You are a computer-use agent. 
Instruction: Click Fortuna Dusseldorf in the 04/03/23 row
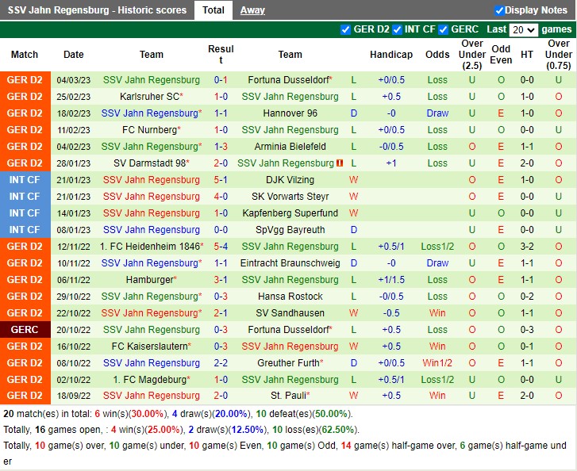click(x=288, y=80)
